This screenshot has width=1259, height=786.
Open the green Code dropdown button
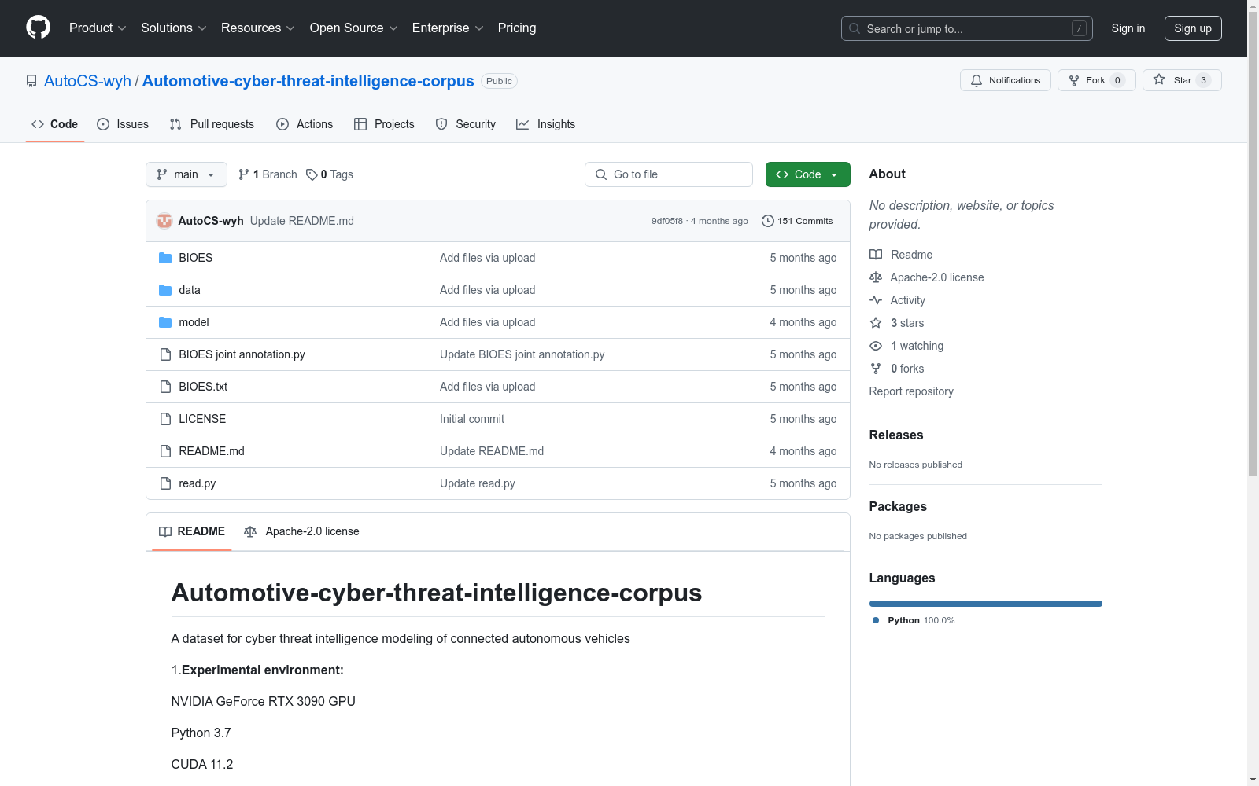tap(807, 174)
